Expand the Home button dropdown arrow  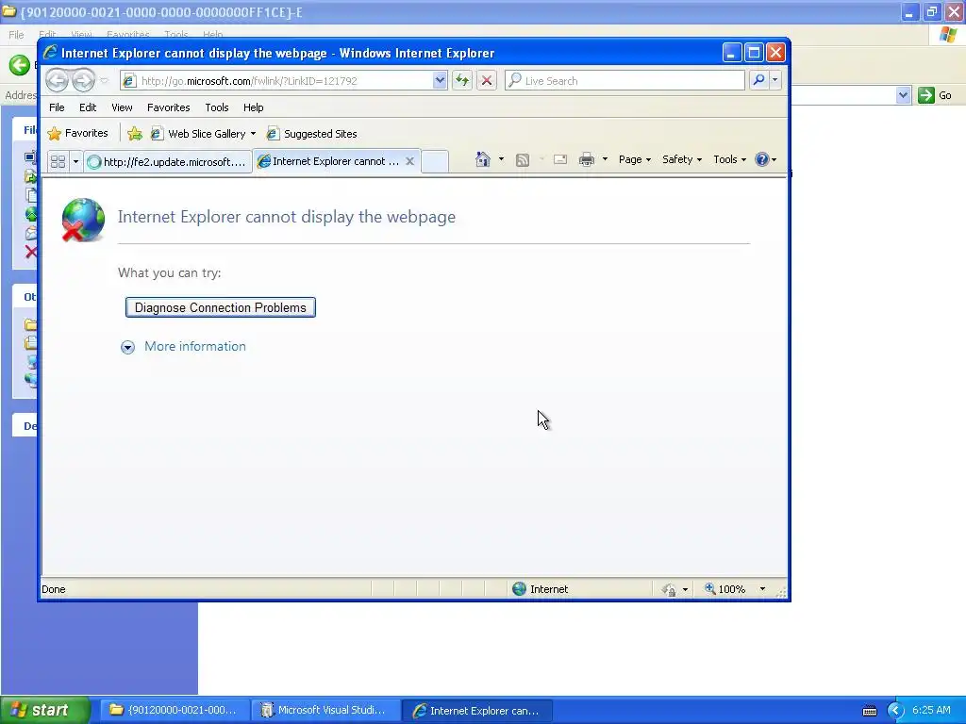click(x=501, y=159)
